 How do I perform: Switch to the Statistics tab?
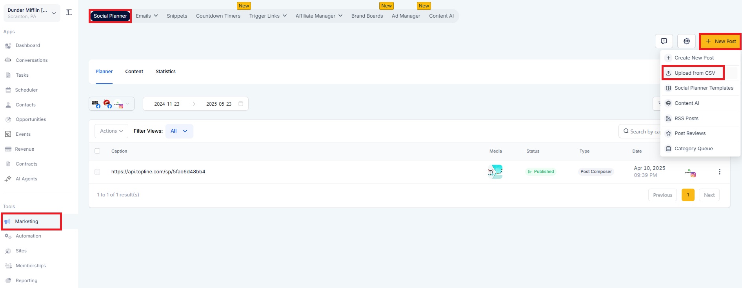click(165, 72)
